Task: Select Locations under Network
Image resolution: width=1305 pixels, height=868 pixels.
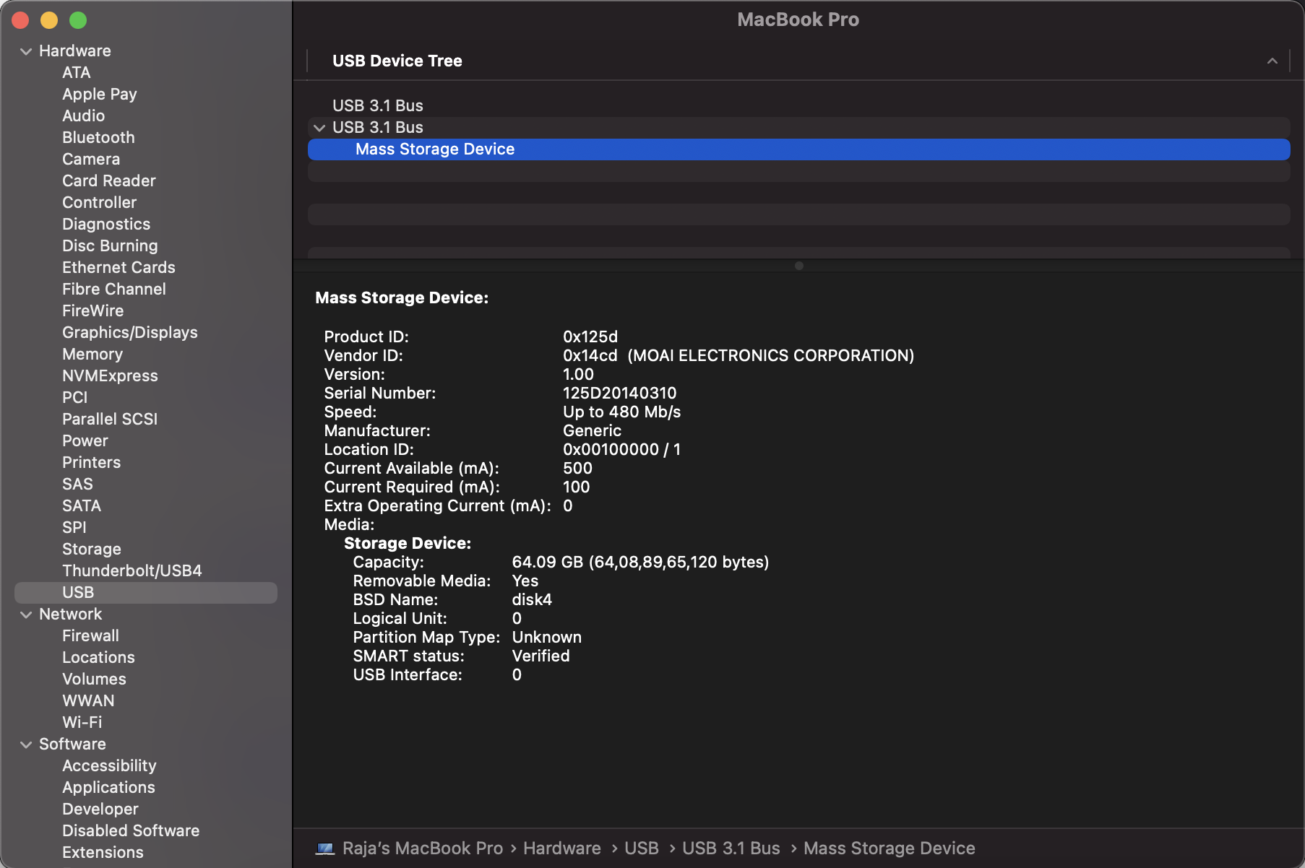Action: (99, 657)
